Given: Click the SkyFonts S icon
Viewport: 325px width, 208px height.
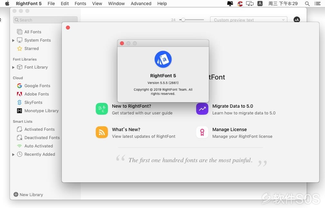Looking at the screenshot, I should click(20, 102).
